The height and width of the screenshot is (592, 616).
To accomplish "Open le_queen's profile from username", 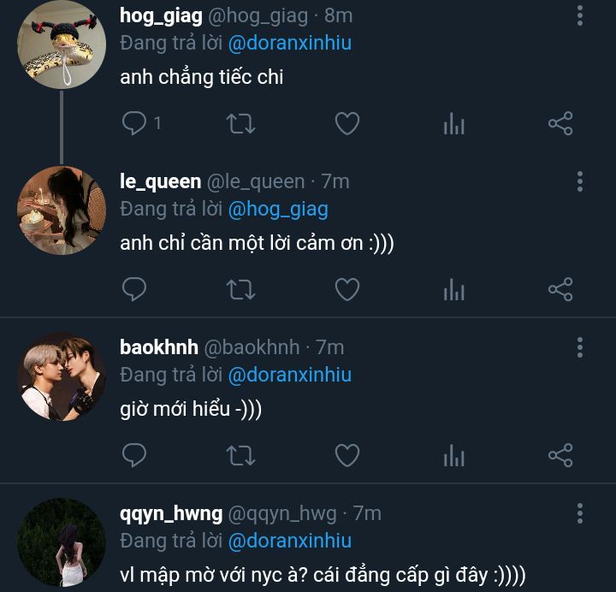I will (x=161, y=181).
